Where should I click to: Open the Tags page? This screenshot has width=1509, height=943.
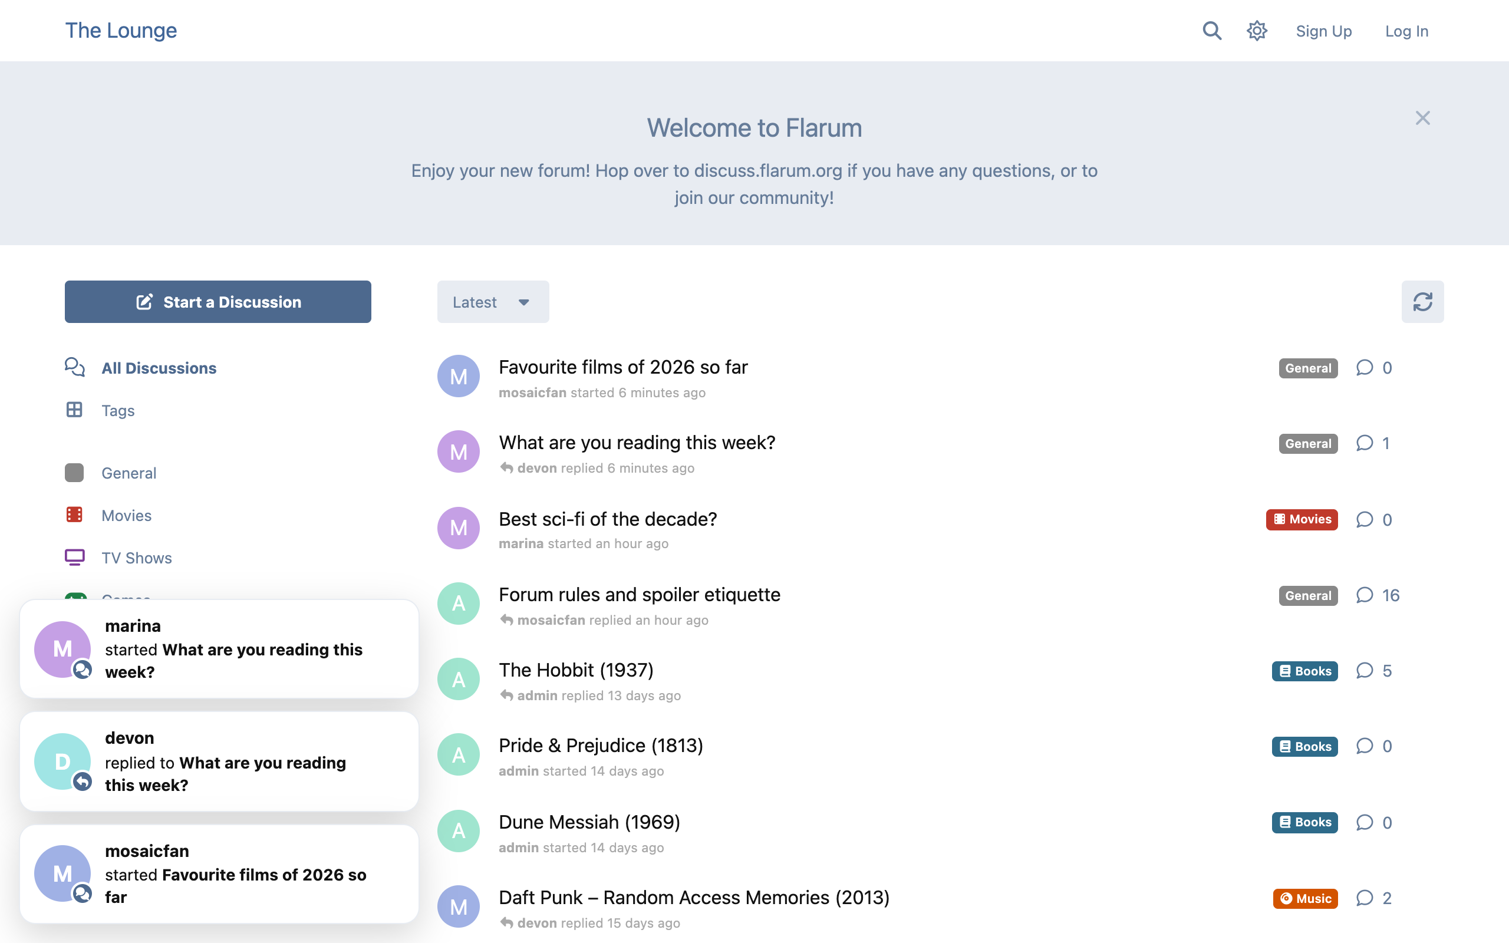(100, 410)
